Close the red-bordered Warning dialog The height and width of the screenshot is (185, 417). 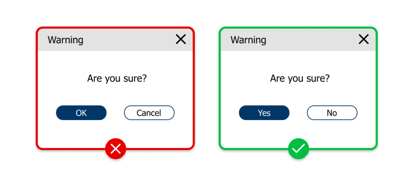(180, 39)
